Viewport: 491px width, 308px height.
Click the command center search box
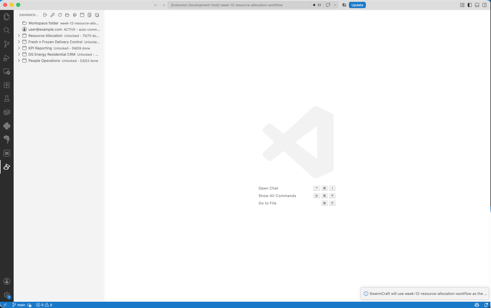coord(239,5)
